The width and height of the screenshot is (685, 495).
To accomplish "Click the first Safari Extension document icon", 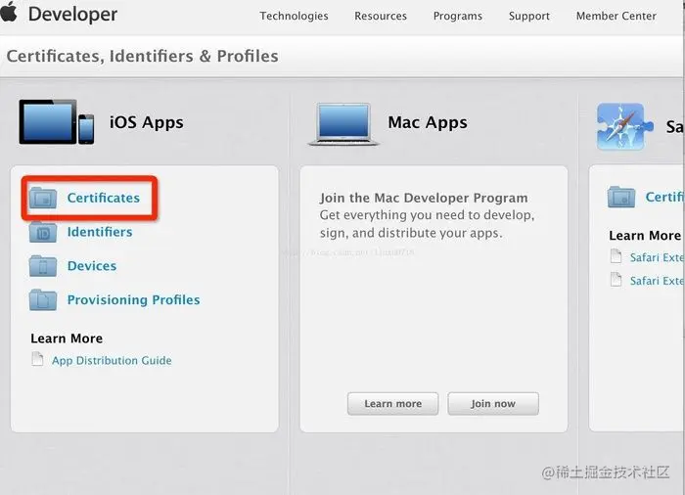I will click(x=616, y=256).
